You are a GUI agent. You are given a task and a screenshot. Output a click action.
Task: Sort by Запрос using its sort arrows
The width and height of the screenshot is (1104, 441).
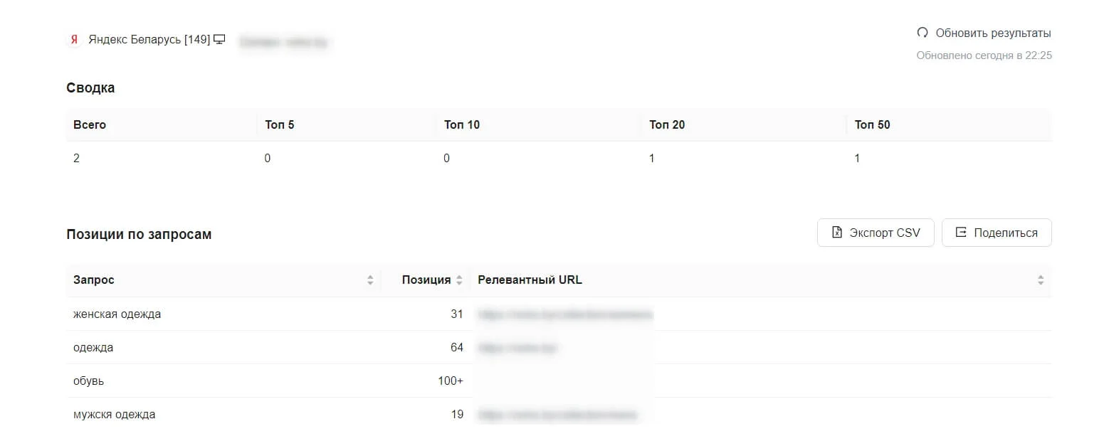coord(370,280)
